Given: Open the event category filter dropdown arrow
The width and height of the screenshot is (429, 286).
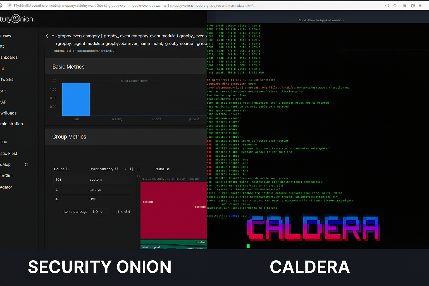Looking at the screenshot, I should [x=125, y=169].
